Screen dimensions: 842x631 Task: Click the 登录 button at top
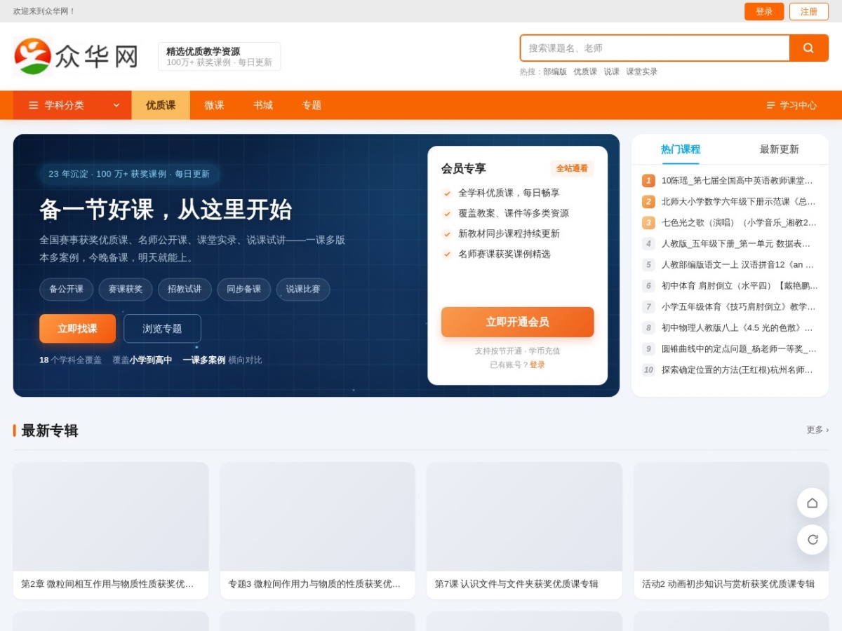pos(764,11)
